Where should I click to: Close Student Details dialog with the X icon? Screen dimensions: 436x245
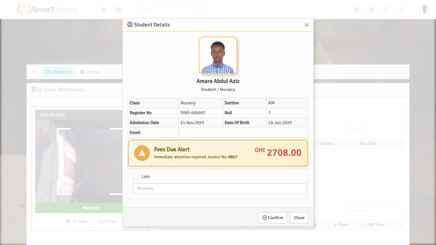point(306,25)
